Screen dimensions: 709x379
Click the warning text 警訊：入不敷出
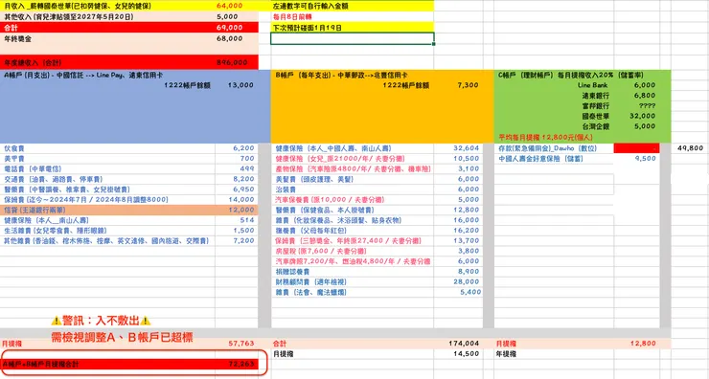click(101, 321)
